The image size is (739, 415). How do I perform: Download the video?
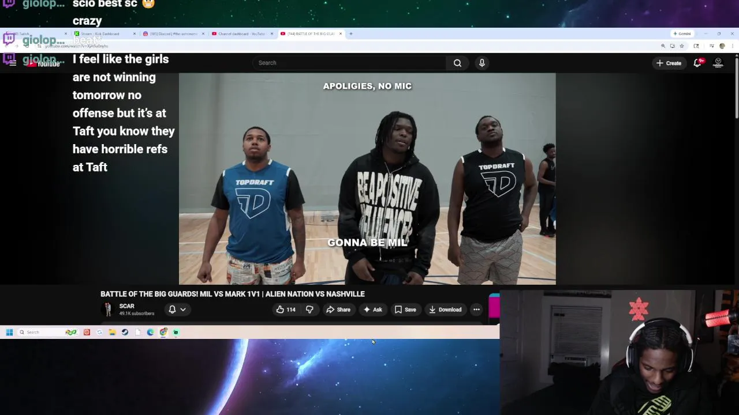pos(445,310)
